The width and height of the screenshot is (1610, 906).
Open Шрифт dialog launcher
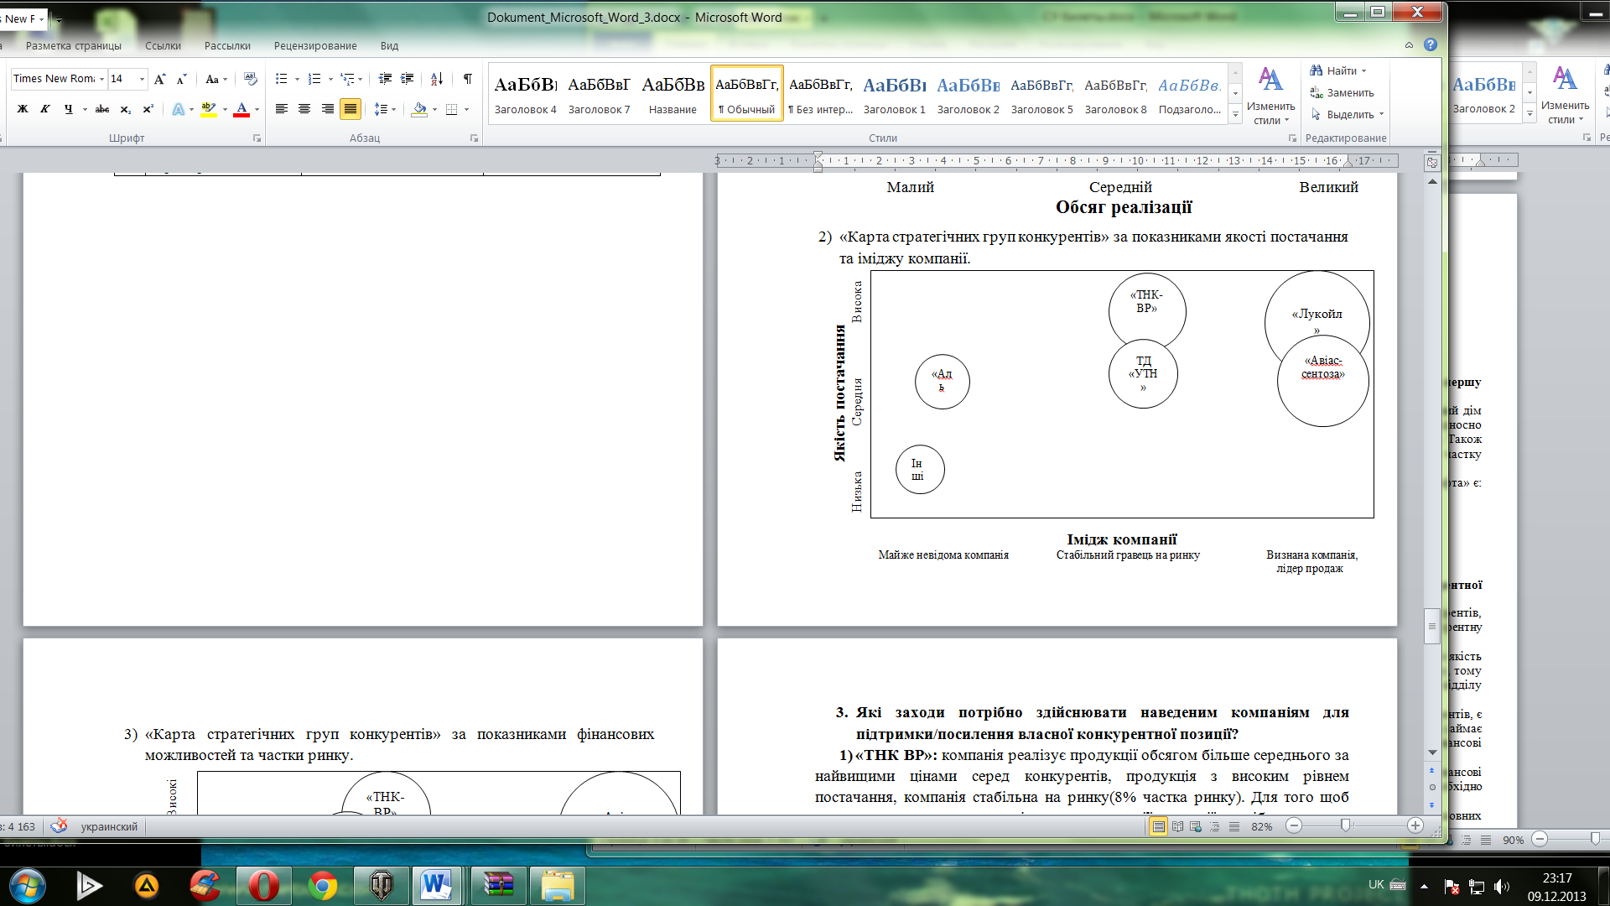pos(257,138)
